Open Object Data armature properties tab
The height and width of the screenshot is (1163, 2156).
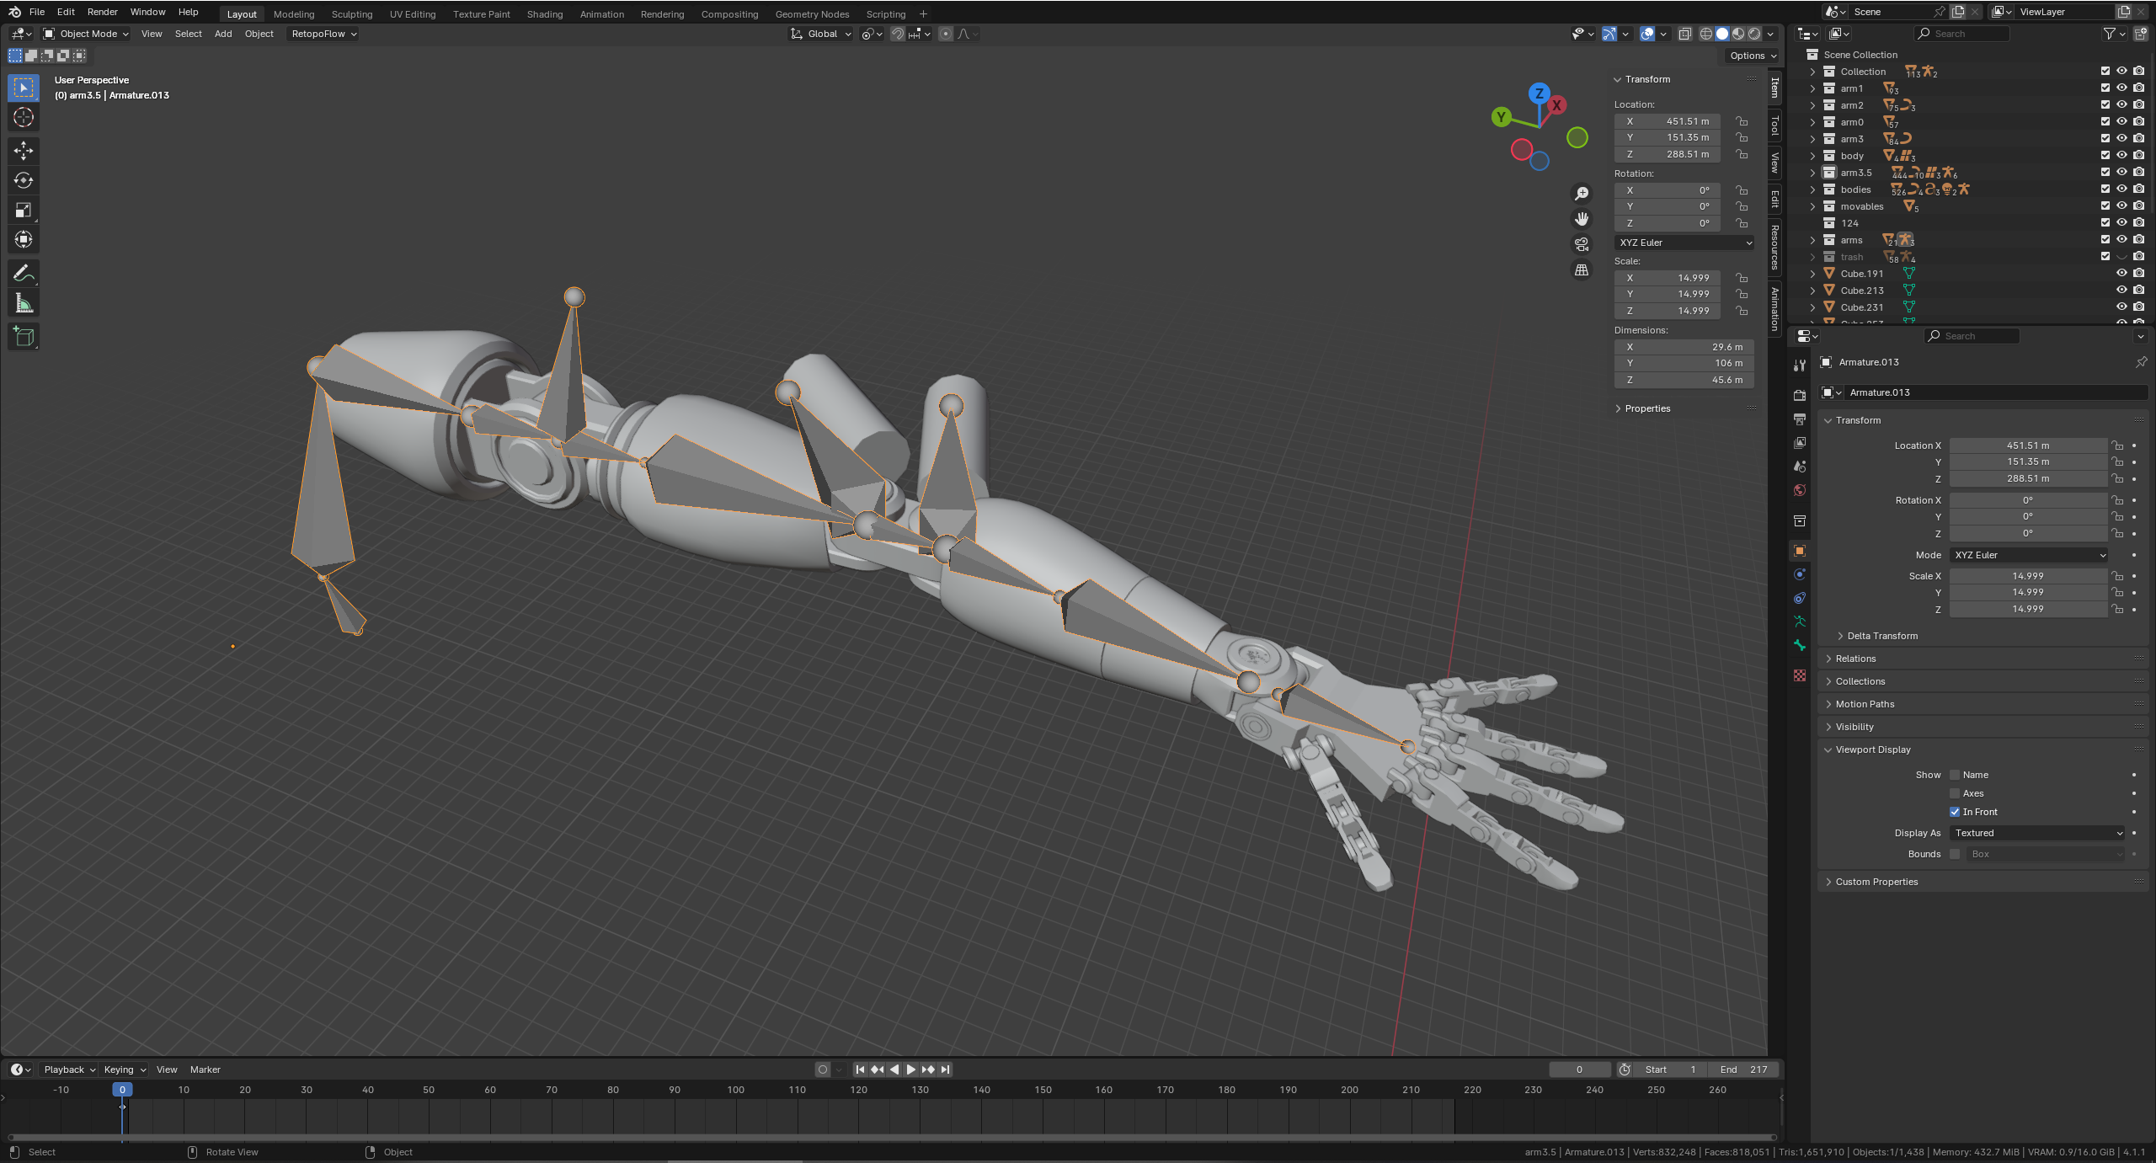pos(1800,622)
